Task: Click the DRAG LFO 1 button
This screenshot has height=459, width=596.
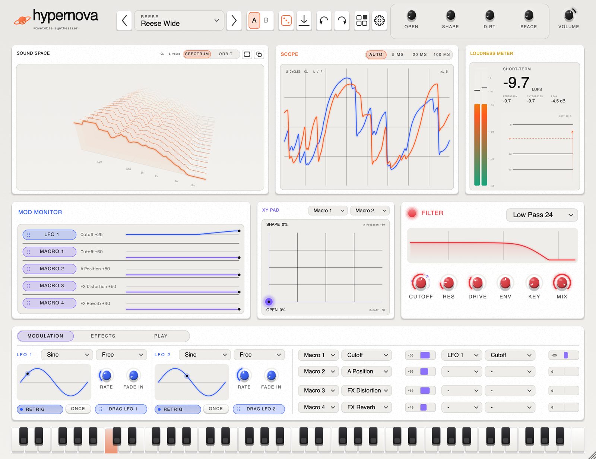Action: pyautogui.click(x=121, y=409)
